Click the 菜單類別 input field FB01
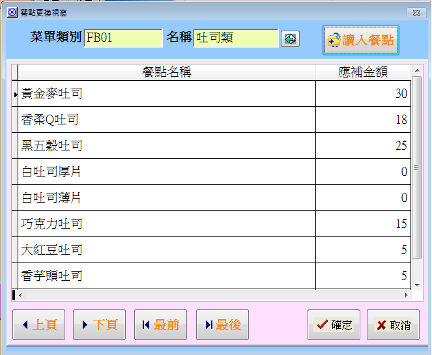 coord(122,38)
